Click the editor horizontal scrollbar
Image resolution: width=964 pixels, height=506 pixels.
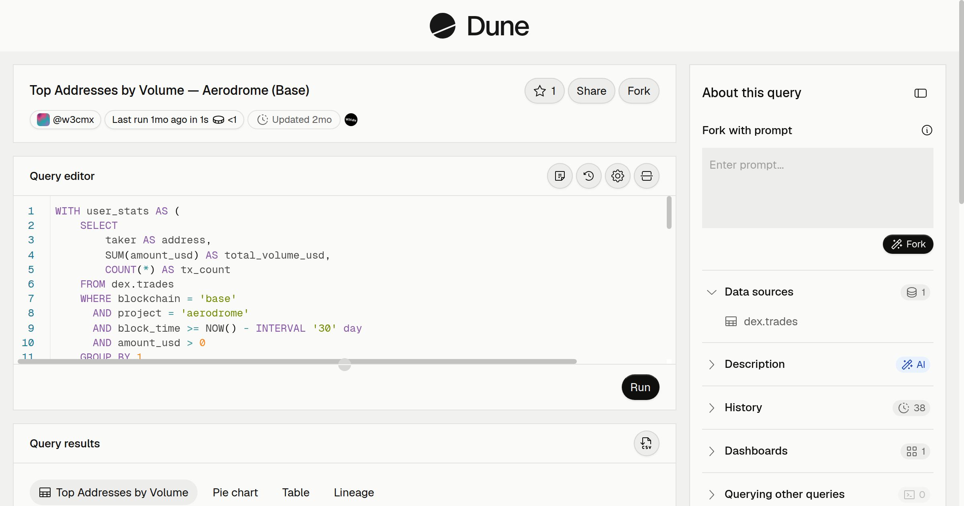click(297, 361)
